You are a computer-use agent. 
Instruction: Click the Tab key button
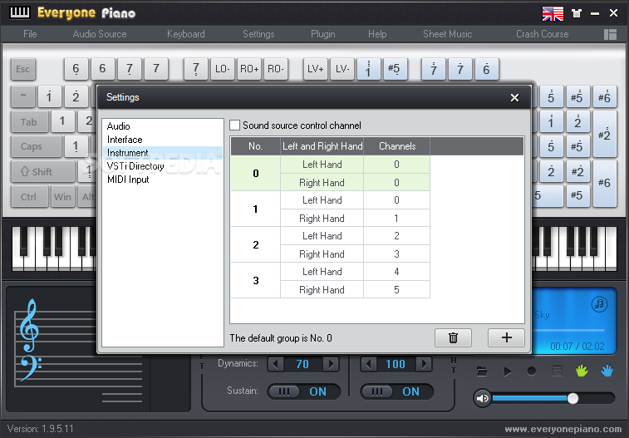pos(29,121)
